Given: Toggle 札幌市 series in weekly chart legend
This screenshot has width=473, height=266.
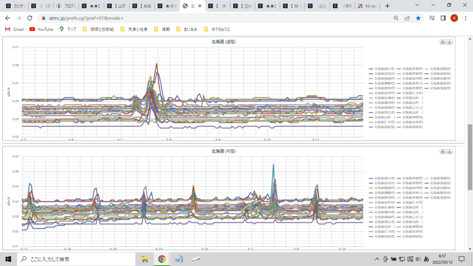Looking at the screenshot, I should [382, 98].
